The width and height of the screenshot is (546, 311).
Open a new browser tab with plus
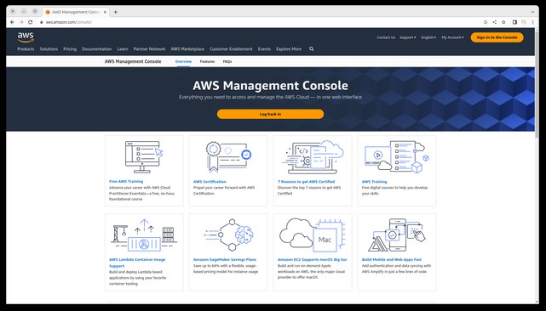click(116, 12)
